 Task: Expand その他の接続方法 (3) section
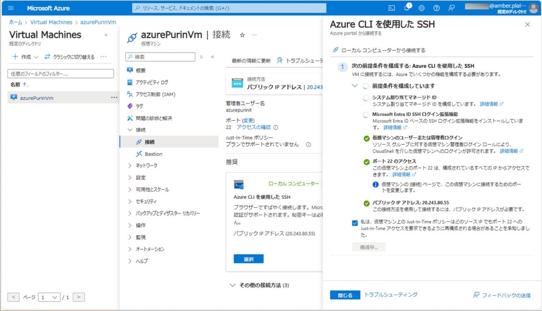259,285
